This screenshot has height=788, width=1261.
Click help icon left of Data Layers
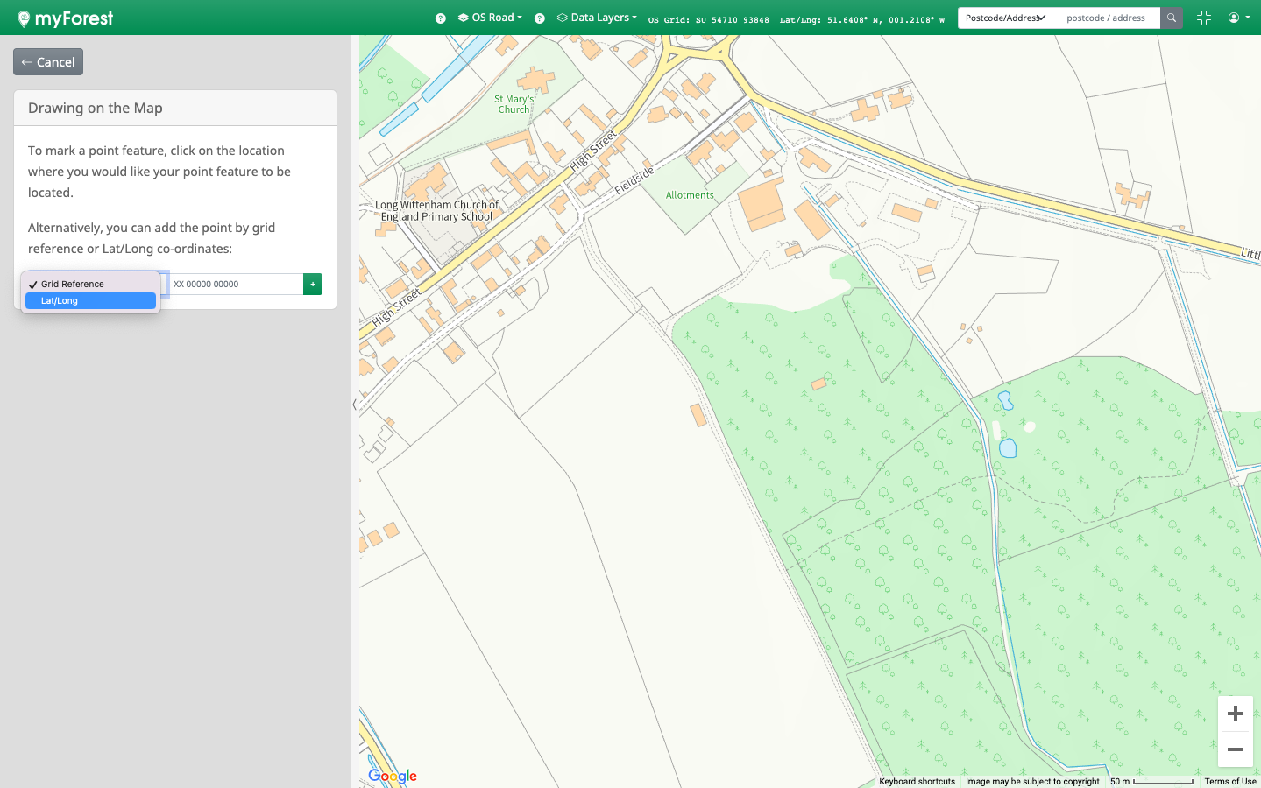(540, 18)
